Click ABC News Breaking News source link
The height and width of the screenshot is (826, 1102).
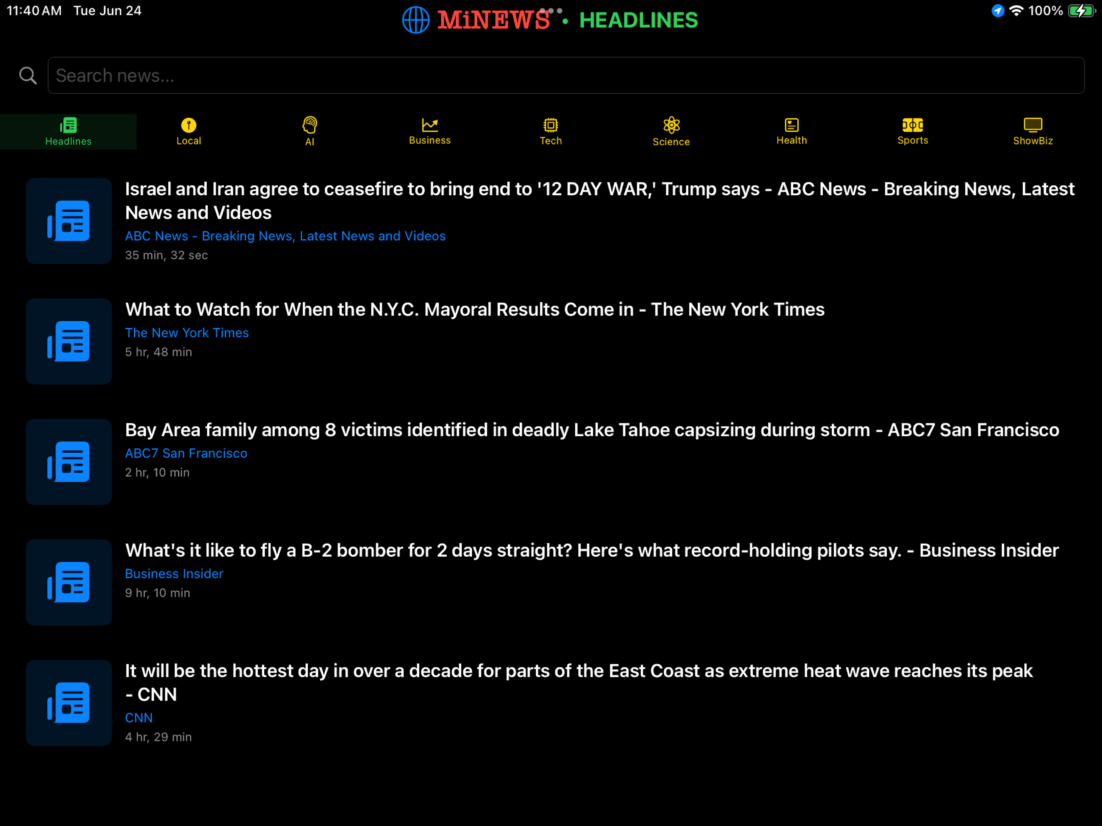point(286,236)
